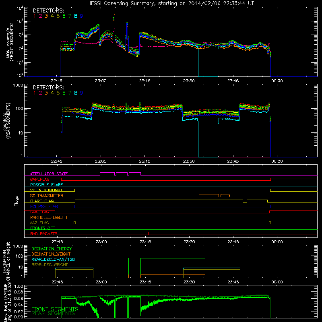Click the REAR_DEC_CHAN/128 legend entry
The image size is (322, 322).
click(53, 259)
